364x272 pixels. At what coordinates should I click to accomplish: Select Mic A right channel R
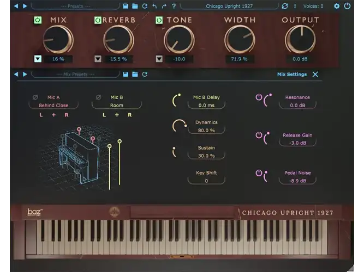click(67, 115)
